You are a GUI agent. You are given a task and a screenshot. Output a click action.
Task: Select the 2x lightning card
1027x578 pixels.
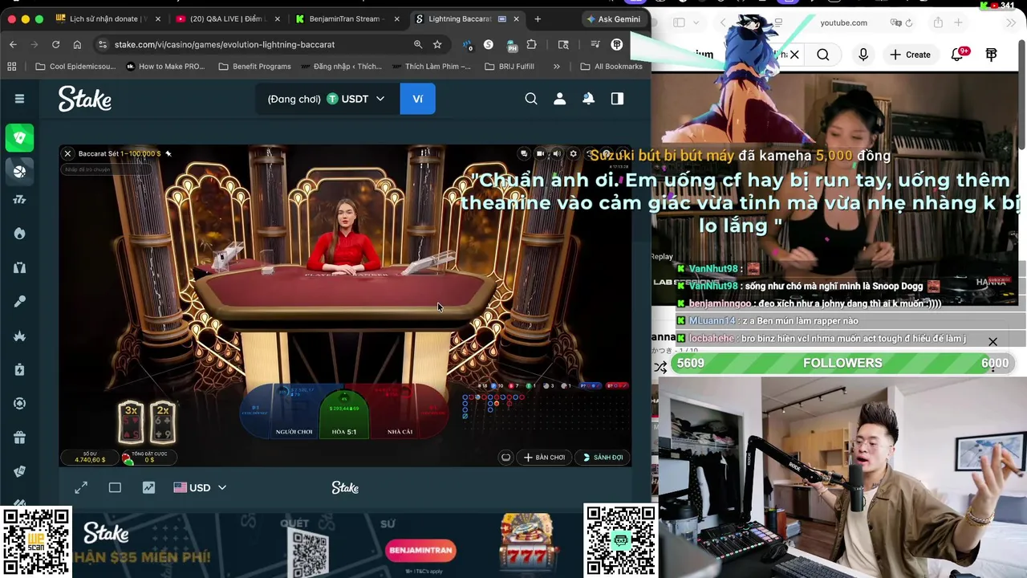[162, 422]
